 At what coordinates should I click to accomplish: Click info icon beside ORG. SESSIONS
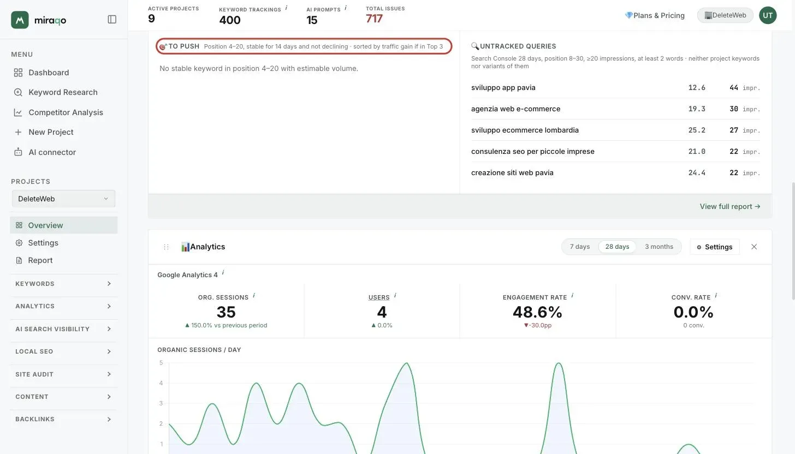click(254, 296)
